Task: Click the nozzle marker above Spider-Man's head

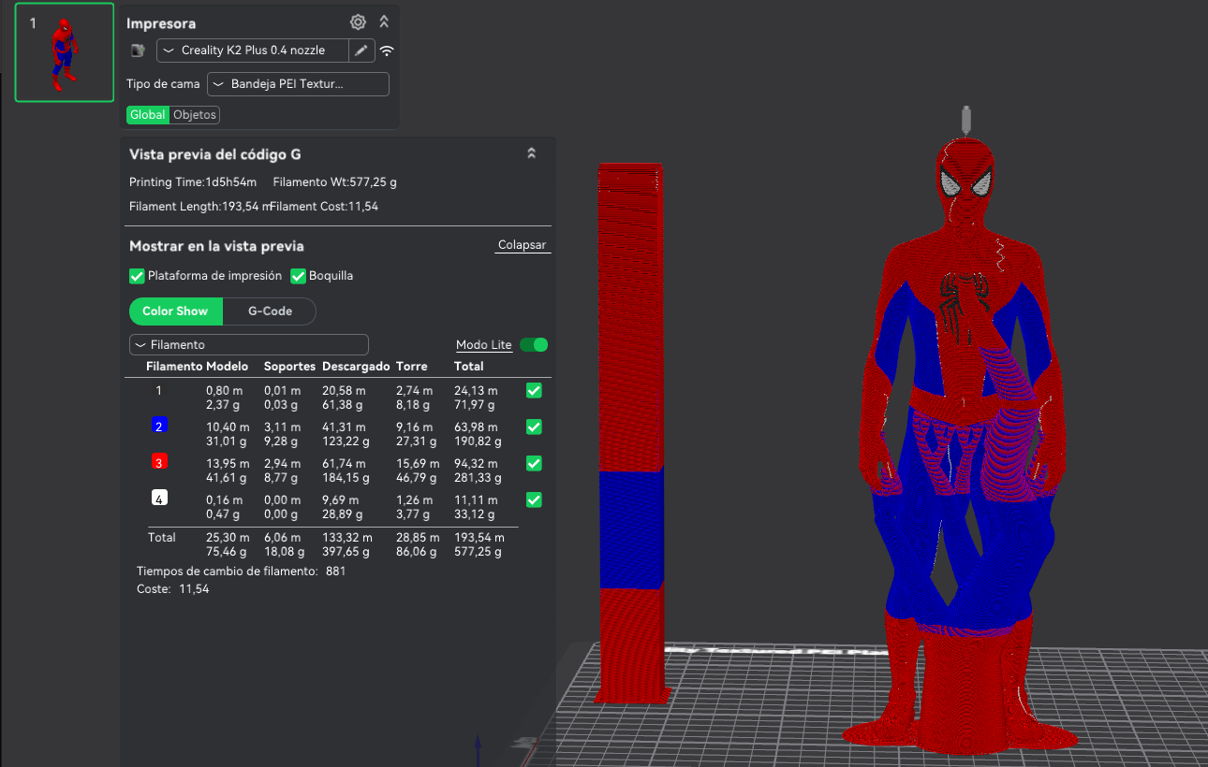Action: (x=965, y=121)
